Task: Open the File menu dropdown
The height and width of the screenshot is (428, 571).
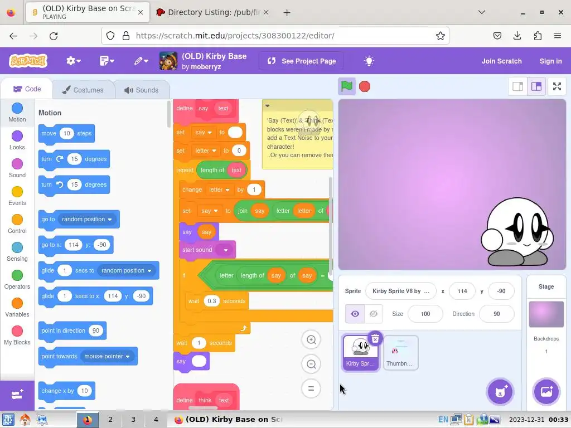Action: [107, 61]
